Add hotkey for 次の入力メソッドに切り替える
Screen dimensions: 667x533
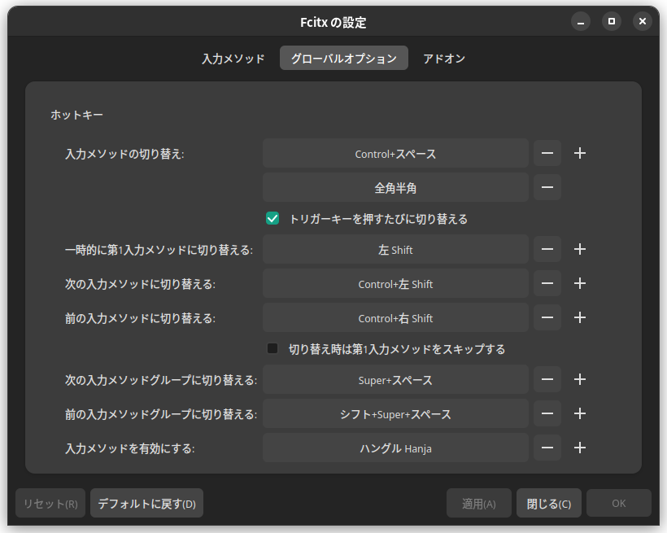(x=580, y=283)
